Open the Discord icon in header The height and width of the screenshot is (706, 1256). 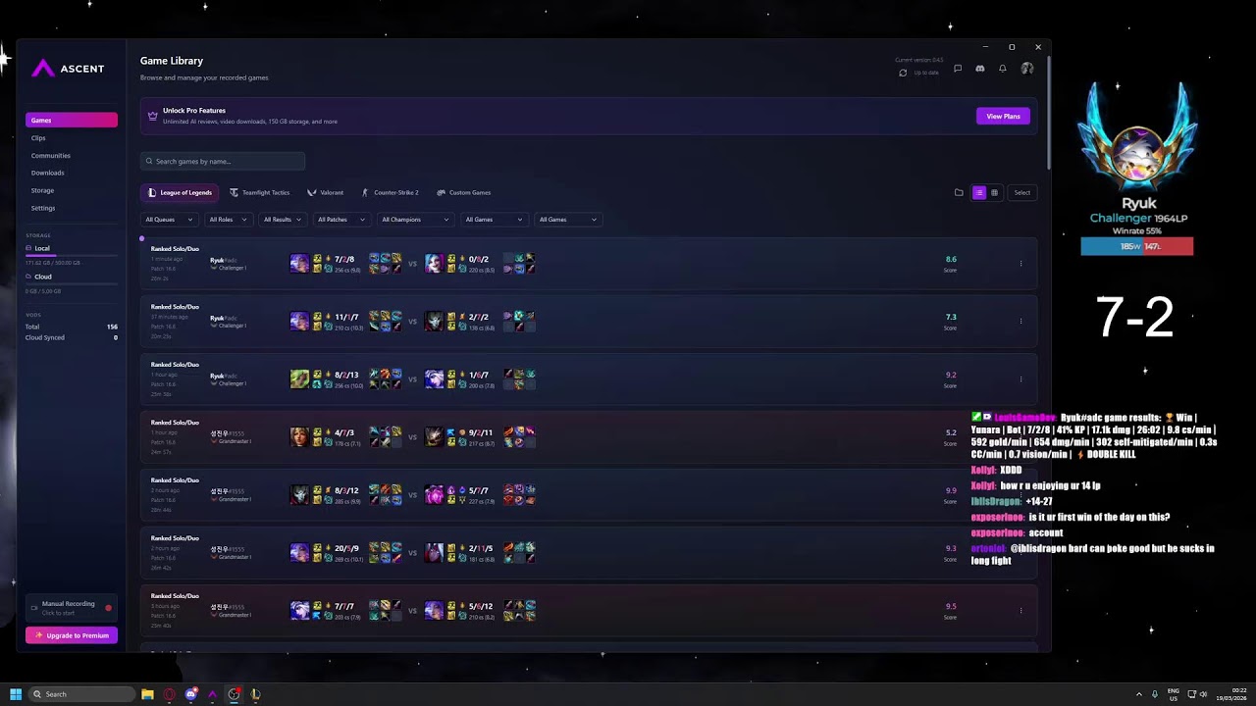[x=979, y=69]
